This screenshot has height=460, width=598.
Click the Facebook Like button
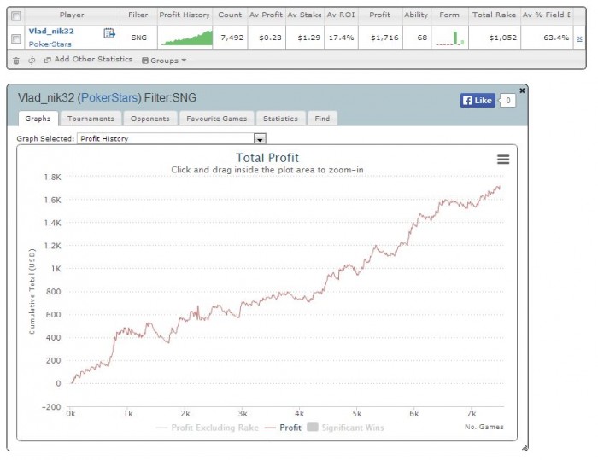tap(478, 101)
